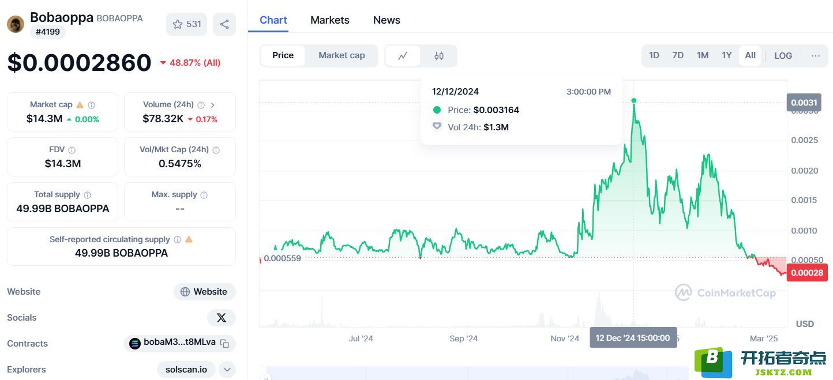Click the Bobaoppa coin logo
Screen dimensions: 833x380
pos(16,24)
